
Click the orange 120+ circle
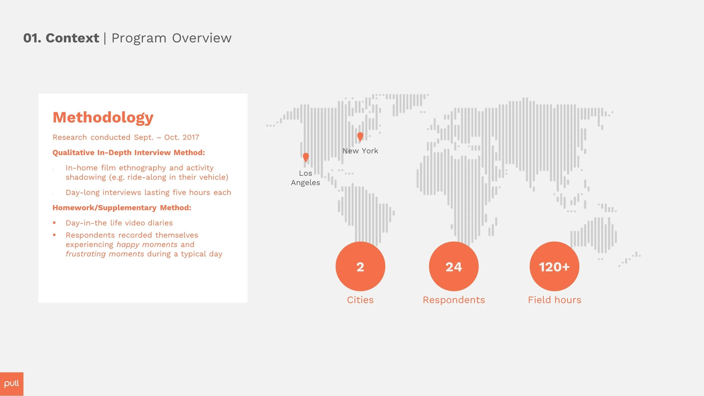[x=554, y=266]
